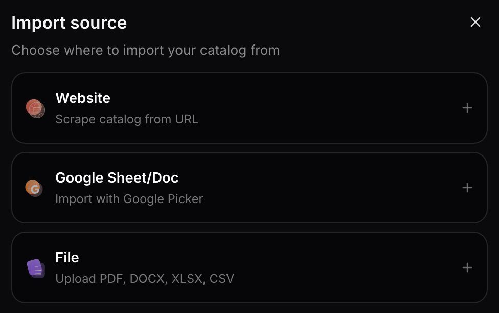Click the "Upload PDF, DOCX, XLSX, CSV" description
The image size is (499, 313).
tap(144, 279)
